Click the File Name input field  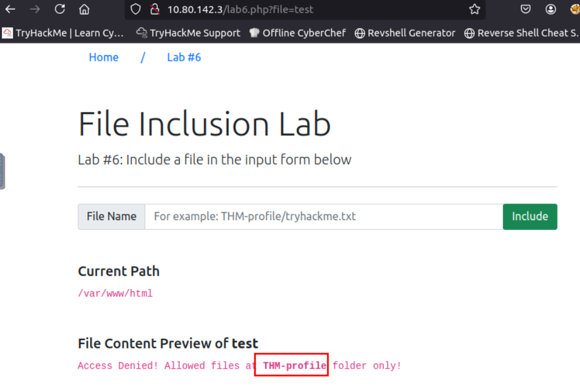[x=323, y=217]
